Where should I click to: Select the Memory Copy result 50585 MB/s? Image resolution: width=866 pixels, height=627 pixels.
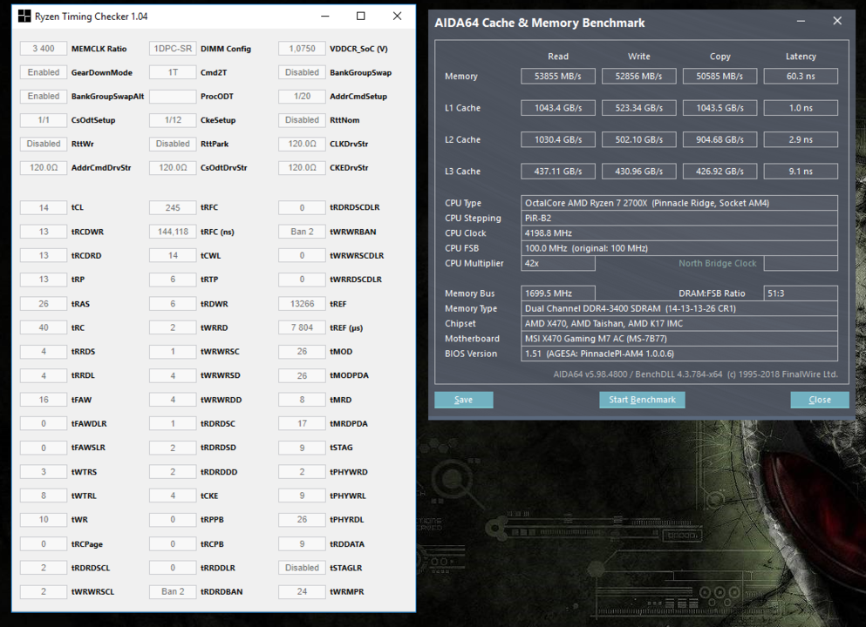pos(719,76)
